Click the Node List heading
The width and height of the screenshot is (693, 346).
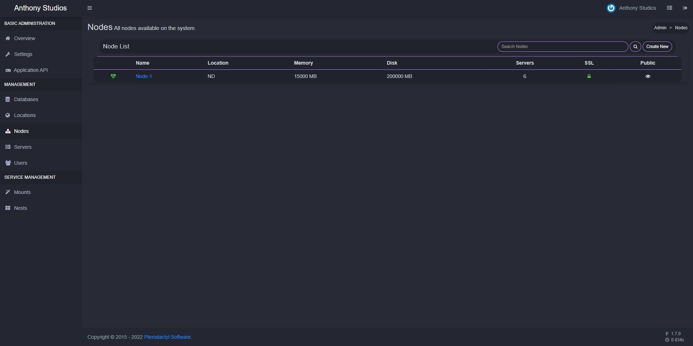[116, 47]
